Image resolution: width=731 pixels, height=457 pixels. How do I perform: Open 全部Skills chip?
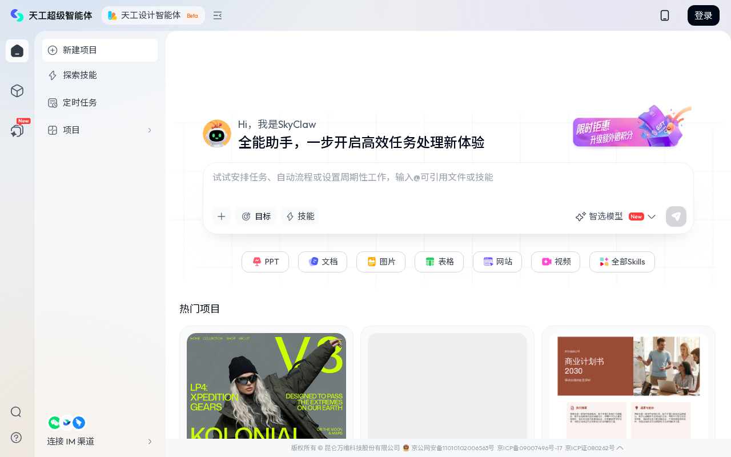point(622,262)
